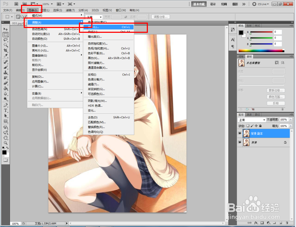296x227 pixels.
Task: Toggle Quick Mask mode icon
Action: pos(5,160)
